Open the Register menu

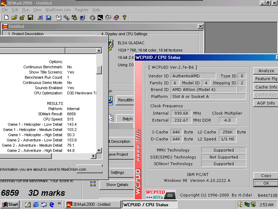(82, 10)
